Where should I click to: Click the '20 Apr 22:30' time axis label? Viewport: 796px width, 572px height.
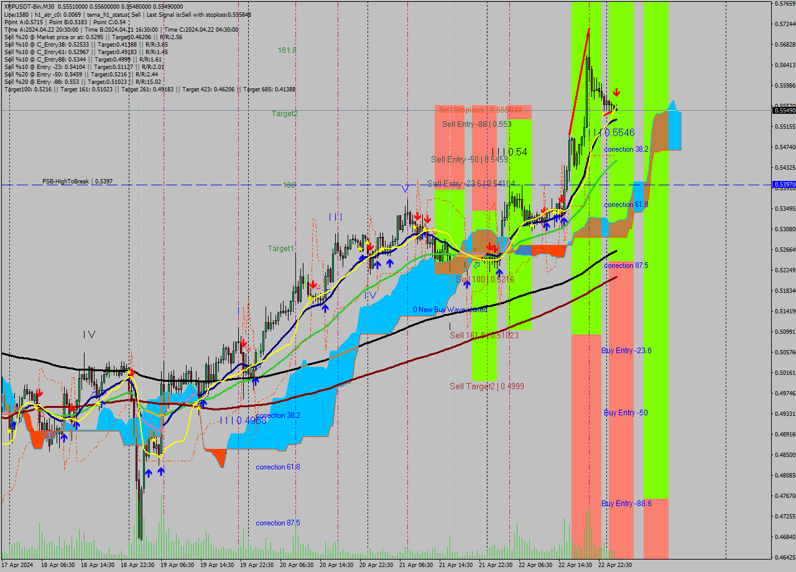[376, 565]
